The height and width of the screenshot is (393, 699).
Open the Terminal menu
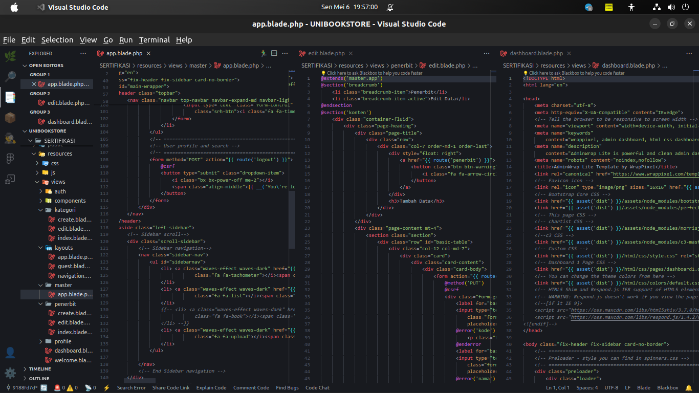154,40
